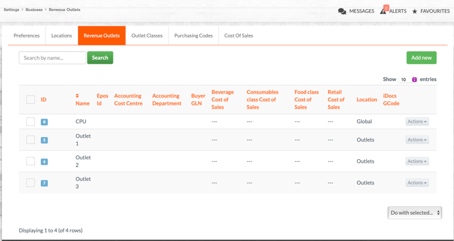The image size is (454, 241).
Task: Click the green Add new button
Action: [421, 57]
